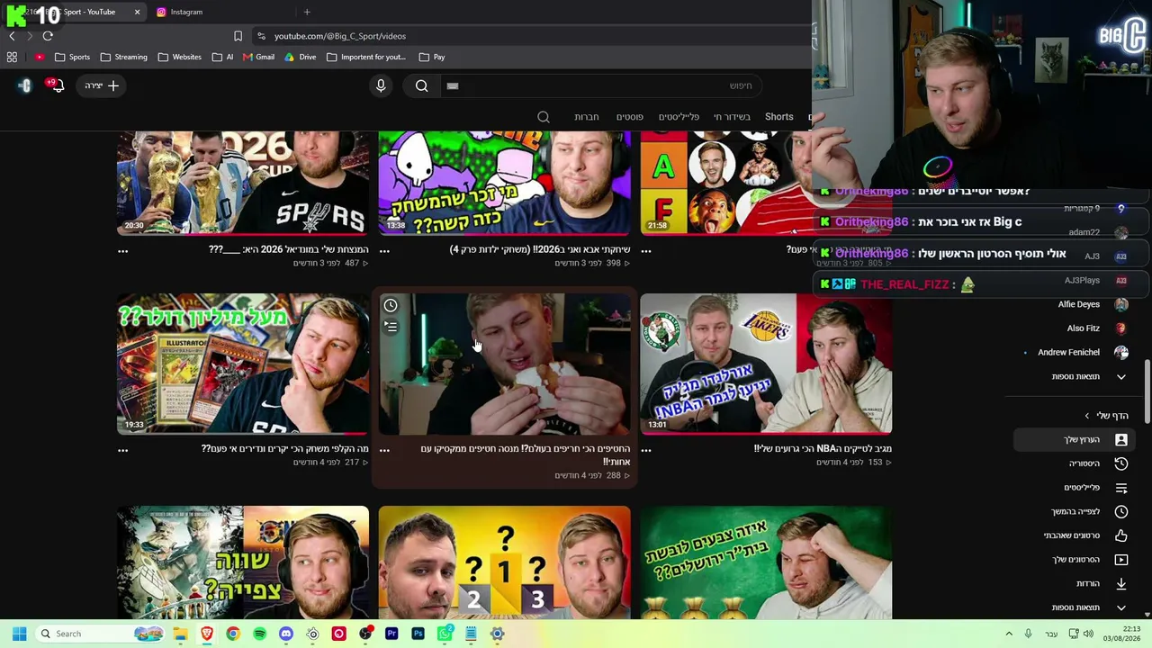Switch to the 'פלייליסטים' channel tab
The height and width of the screenshot is (648, 1152).
coord(679,117)
